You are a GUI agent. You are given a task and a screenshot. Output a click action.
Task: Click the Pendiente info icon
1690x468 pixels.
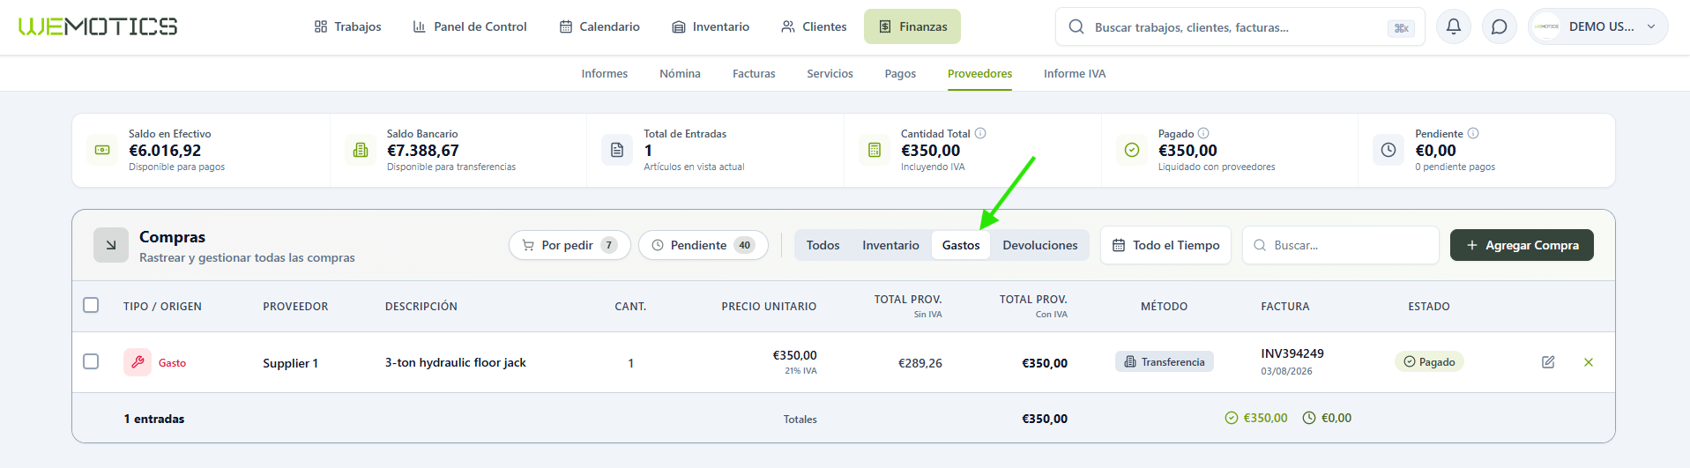[1473, 133]
